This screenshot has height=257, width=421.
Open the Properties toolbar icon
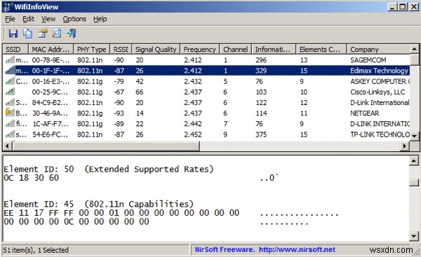point(42,34)
